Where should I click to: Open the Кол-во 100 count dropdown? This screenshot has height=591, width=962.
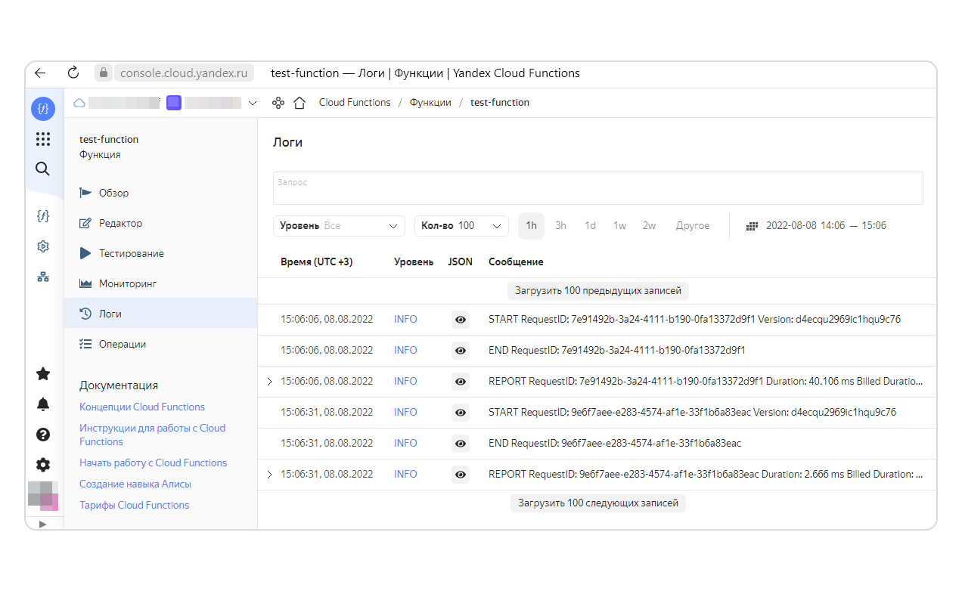tap(461, 225)
